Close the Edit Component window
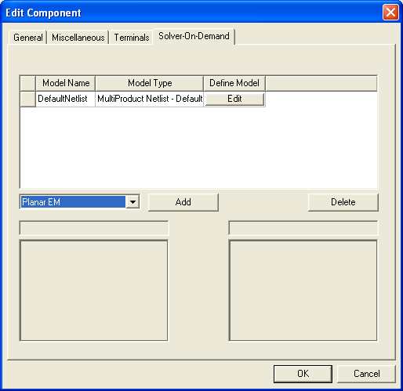Viewport: 403px width, 391px height. click(x=390, y=13)
